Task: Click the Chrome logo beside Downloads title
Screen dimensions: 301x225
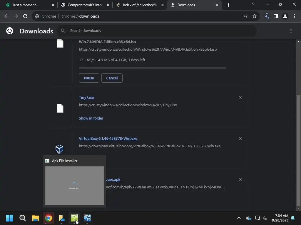Action: (10, 30)
